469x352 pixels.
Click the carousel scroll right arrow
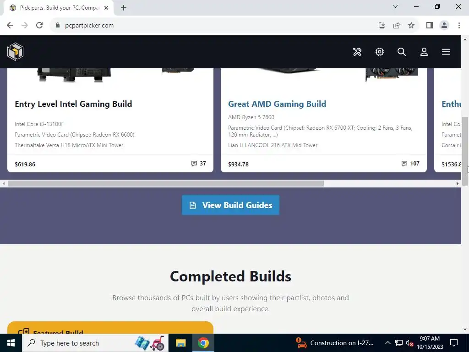pyautogui.click(x=458, y=183)
